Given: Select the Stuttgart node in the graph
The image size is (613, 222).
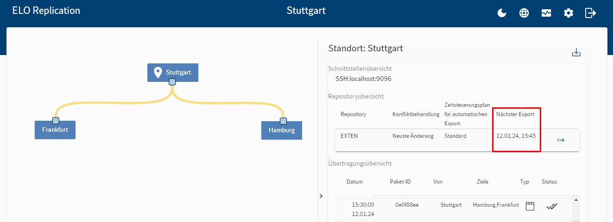Looking at the screenshot, I should [x=173, y=73].
